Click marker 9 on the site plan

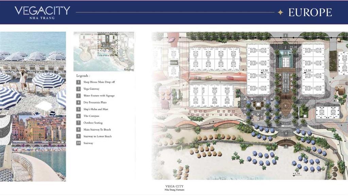286,146
